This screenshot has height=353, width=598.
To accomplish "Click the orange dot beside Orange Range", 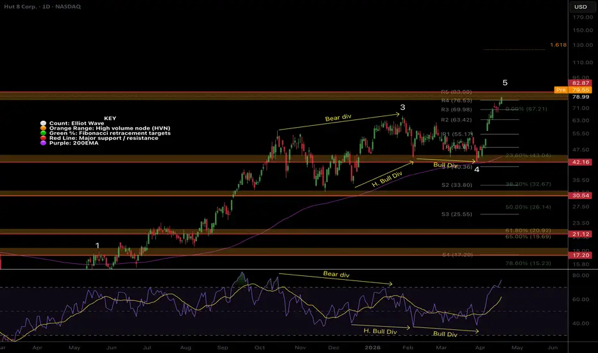I will 43,128.
